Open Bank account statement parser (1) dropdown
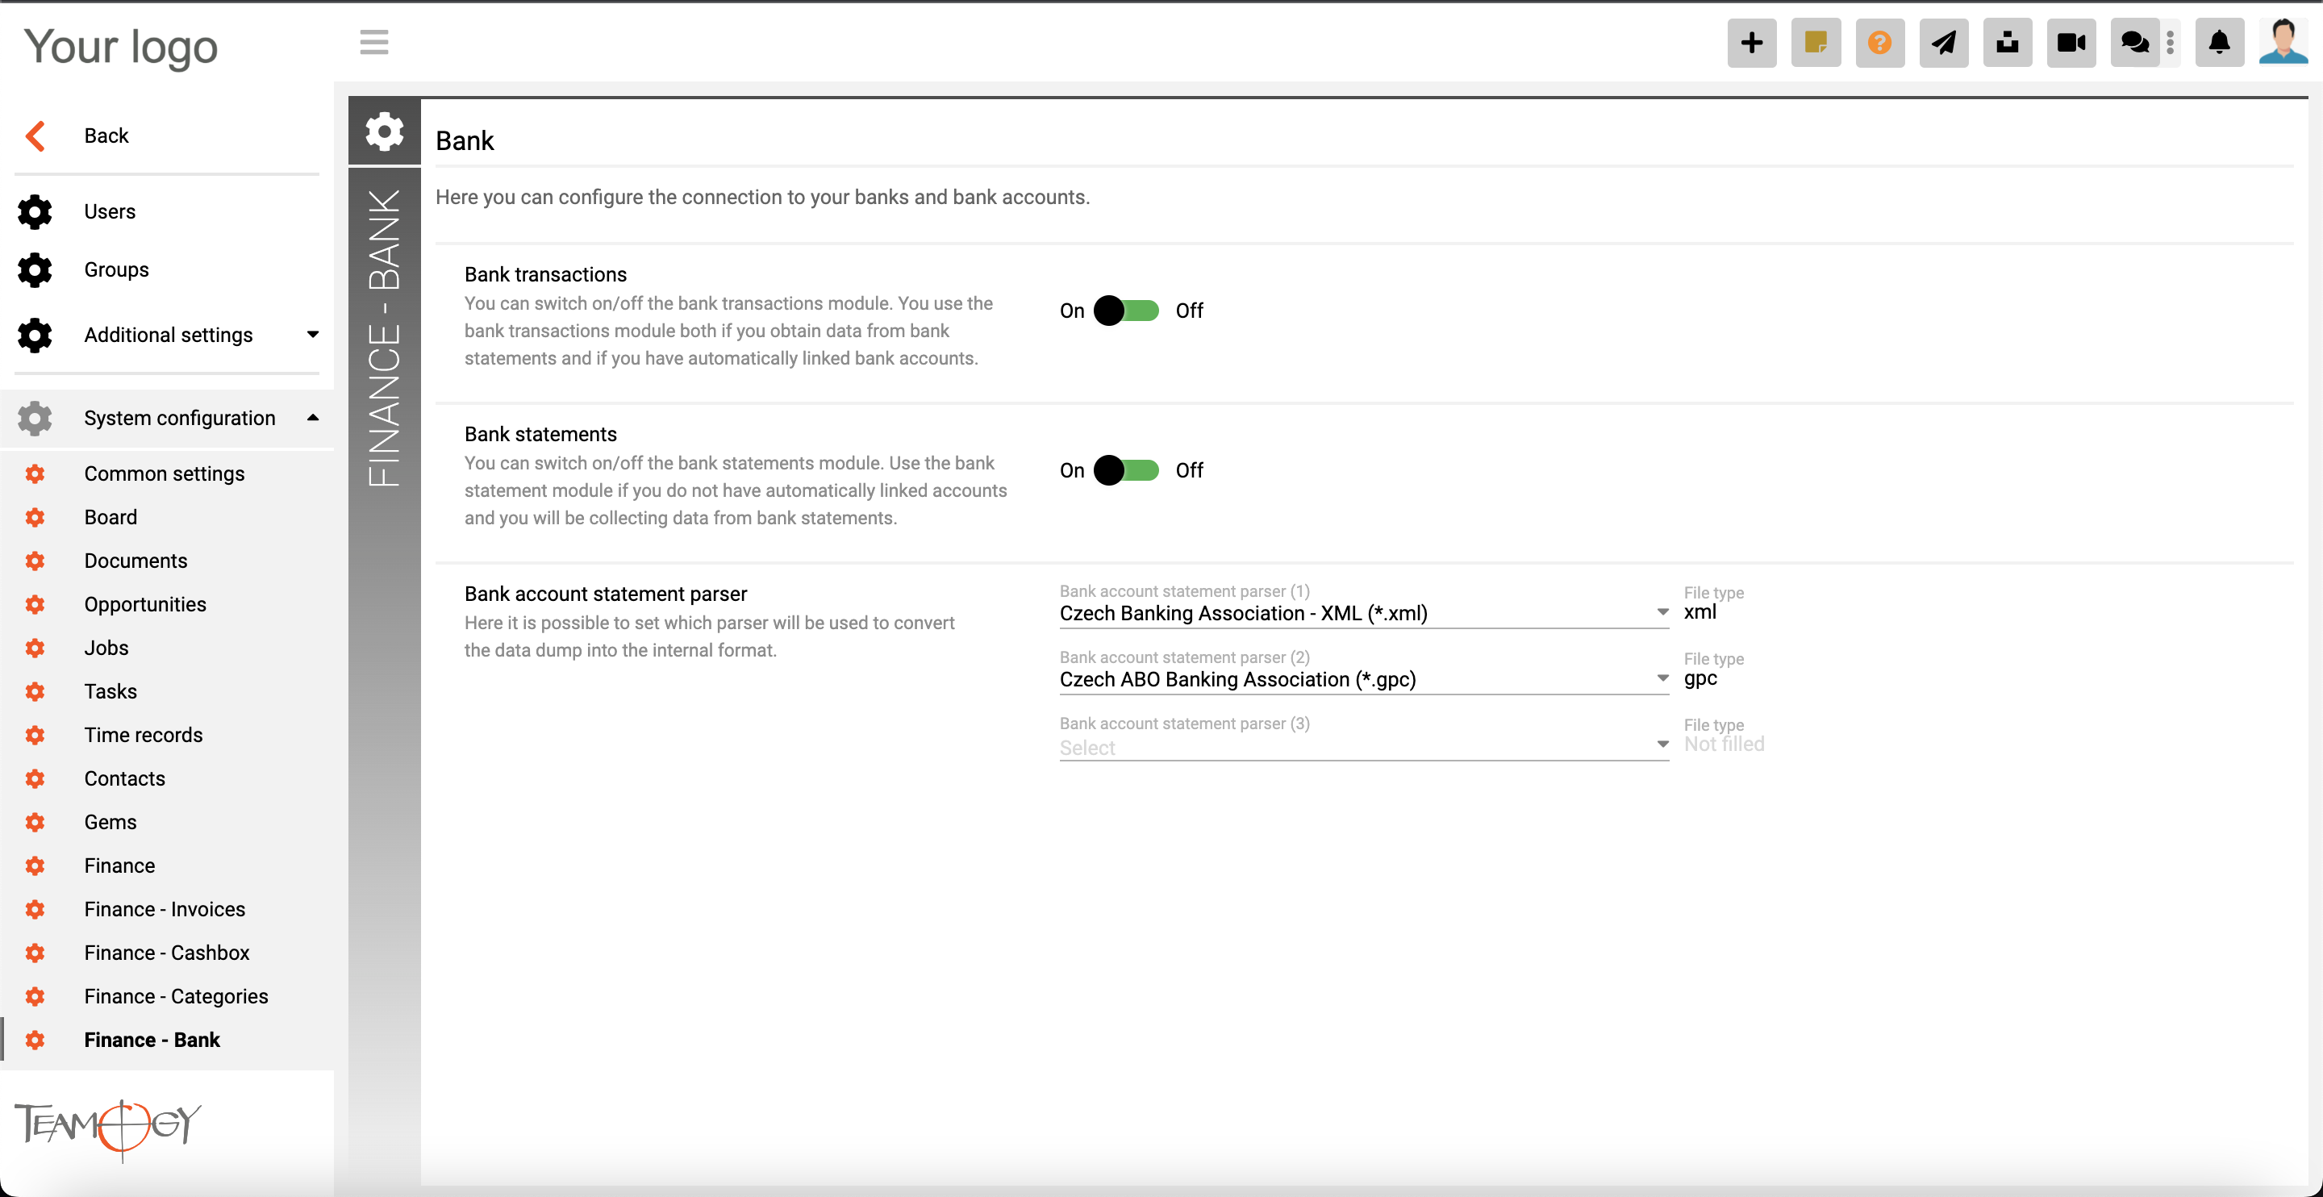 tap(1363, 613)
